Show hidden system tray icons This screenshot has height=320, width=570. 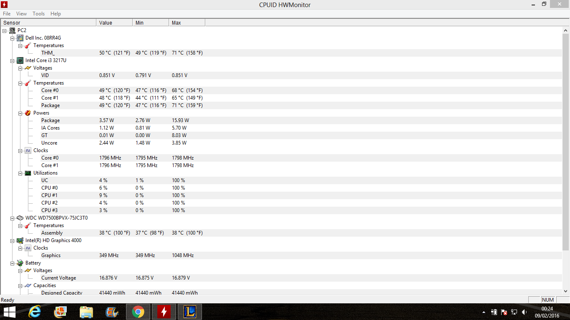tap(484, 312)
